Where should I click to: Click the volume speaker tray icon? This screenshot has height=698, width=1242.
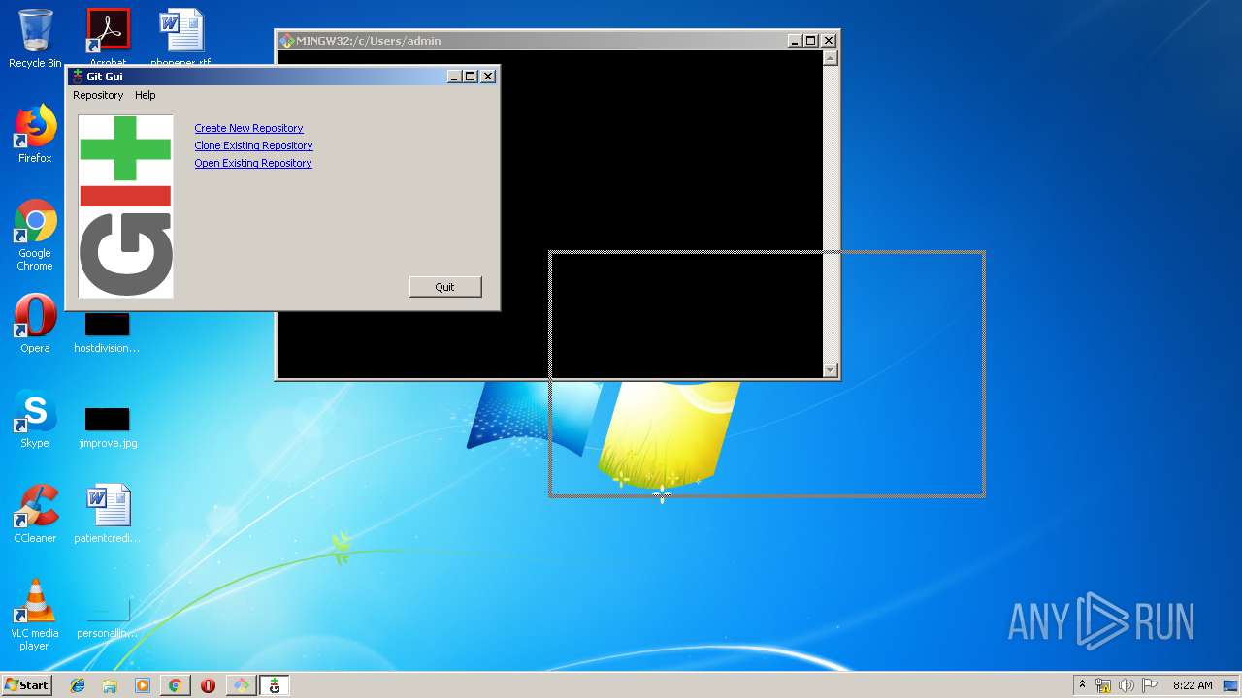pyautogui.click(x=1126, y=685)
